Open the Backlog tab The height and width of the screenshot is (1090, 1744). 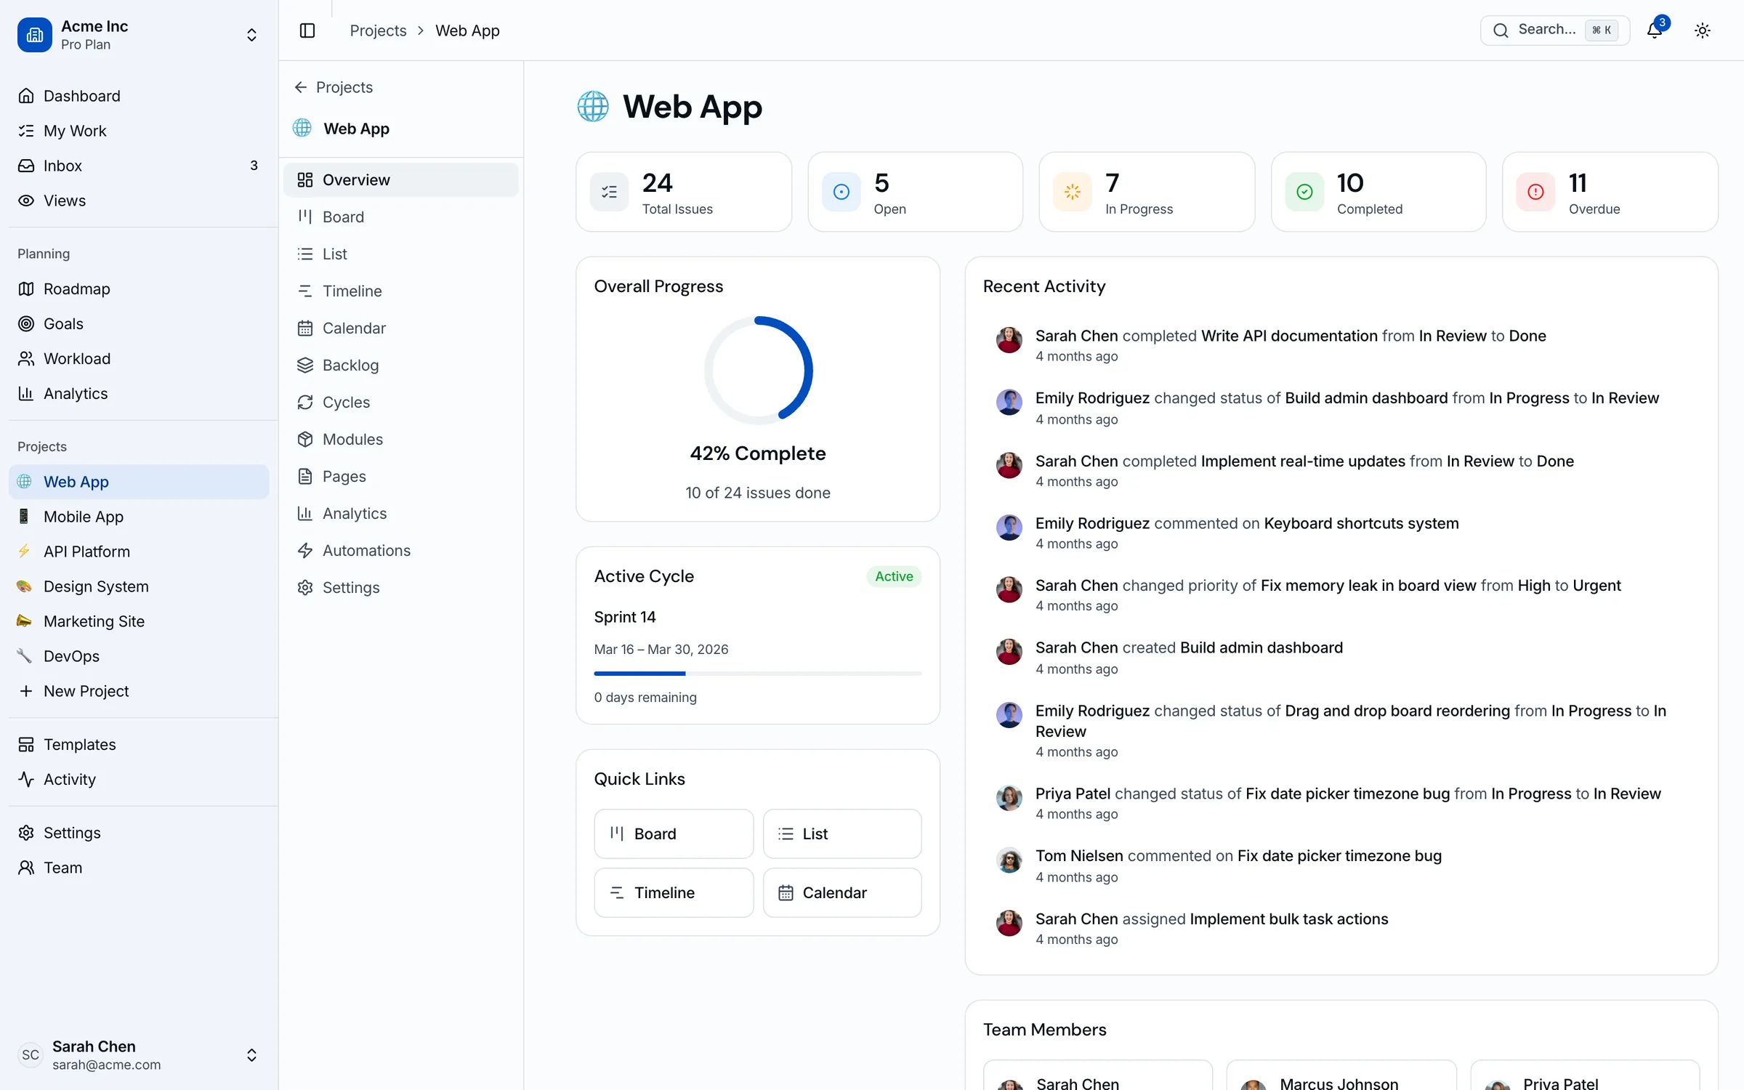pyautogui.click(x=401, y=365)
